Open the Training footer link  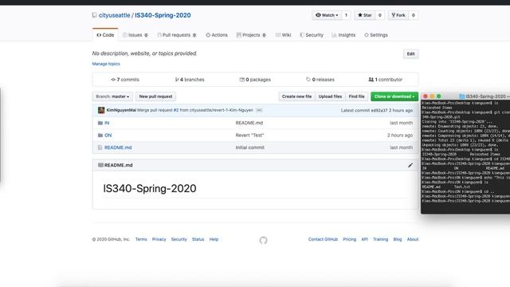(381, 239)
